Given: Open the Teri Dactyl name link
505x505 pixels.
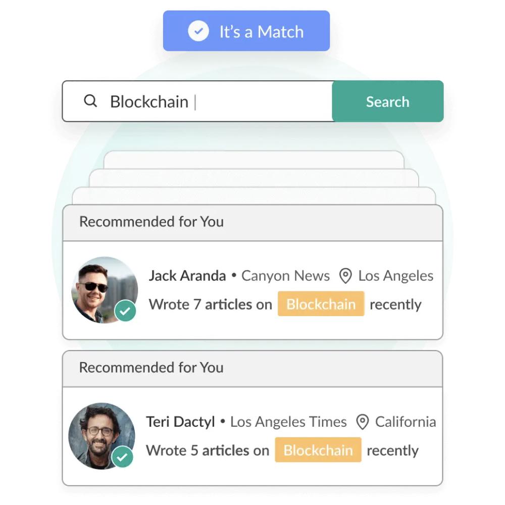Looking at the screenshot, I should pos(180,422).
